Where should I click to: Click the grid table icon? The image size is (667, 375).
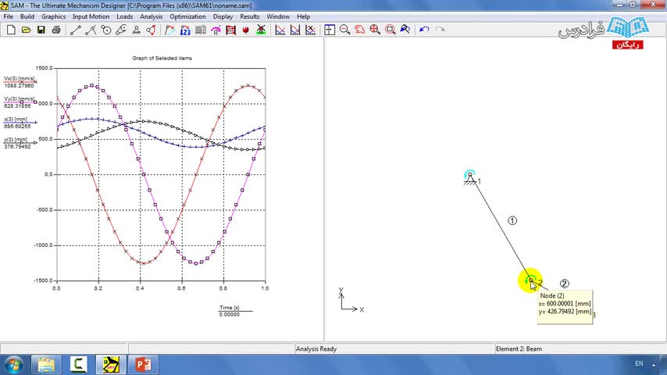click(x=201, y=30)
